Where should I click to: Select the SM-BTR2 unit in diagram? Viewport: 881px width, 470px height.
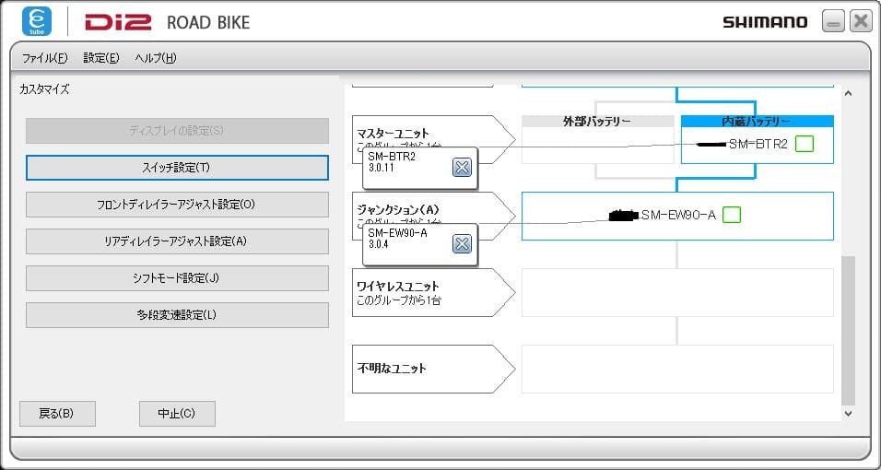pyautogui.click(x=758, y=144)
